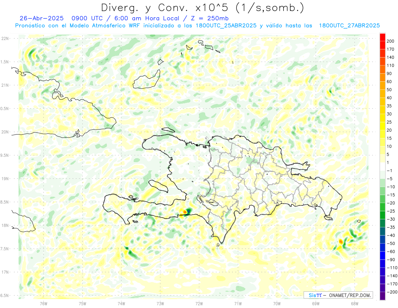Click the '8.5N' latitude label

[x=5, y=202]
